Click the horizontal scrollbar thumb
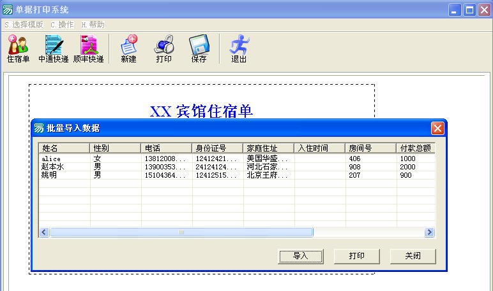This screenshot has width=493, height=291. 181,232
